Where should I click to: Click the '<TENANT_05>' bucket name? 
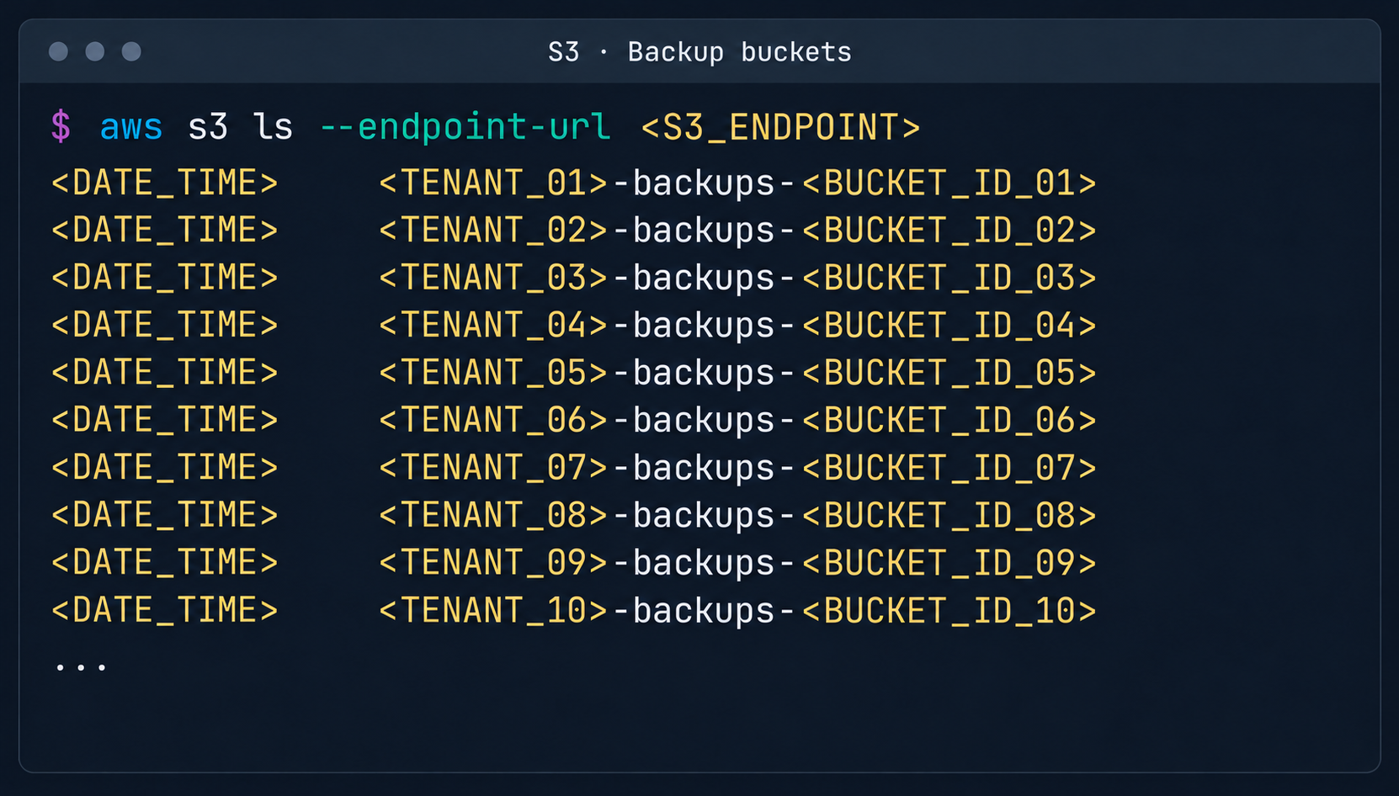point(493,373)
